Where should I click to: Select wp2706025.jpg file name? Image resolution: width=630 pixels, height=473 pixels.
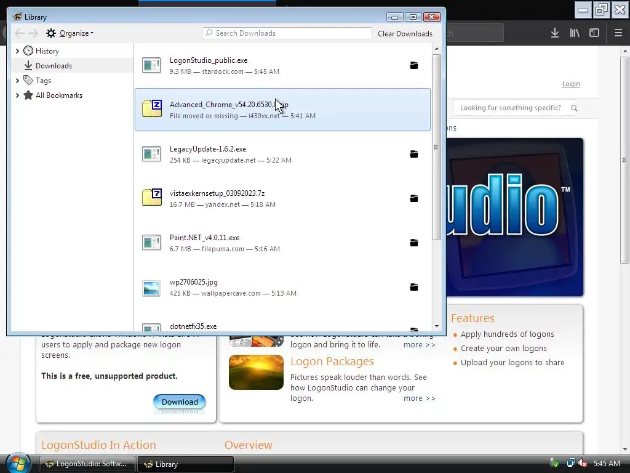pyautogui.click(x=193, y=282)
